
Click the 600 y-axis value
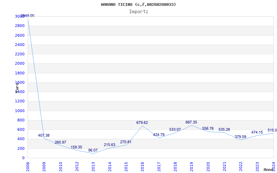[21, 129]
